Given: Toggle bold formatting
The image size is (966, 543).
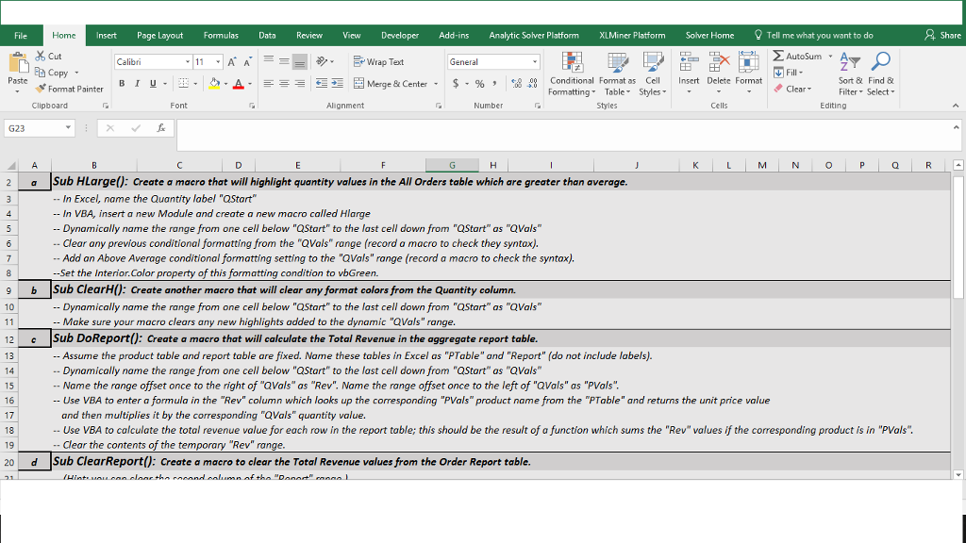Looking at the screenshot, I should click(x=121, y=84).
